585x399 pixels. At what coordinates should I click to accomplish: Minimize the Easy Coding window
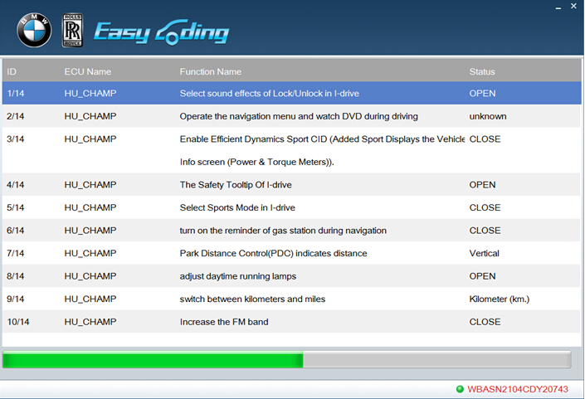558,7
